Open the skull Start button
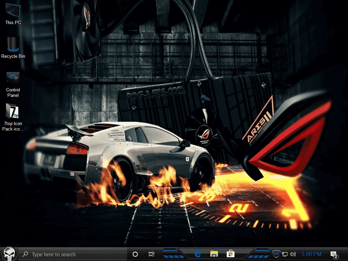The width and height of the screenshot is (348, 261). click(x=9, y=254)
